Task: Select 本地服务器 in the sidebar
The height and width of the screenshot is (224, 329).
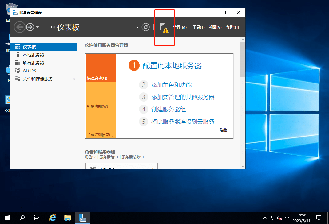Action: pos(44,55)
